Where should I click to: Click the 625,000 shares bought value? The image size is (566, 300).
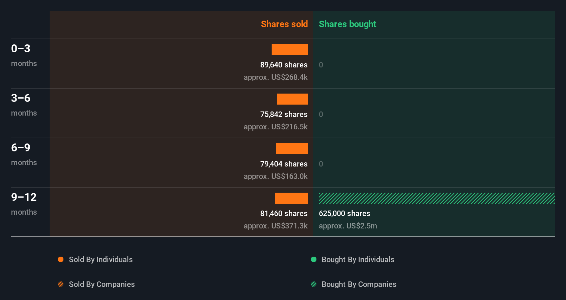tap(344, 213)
